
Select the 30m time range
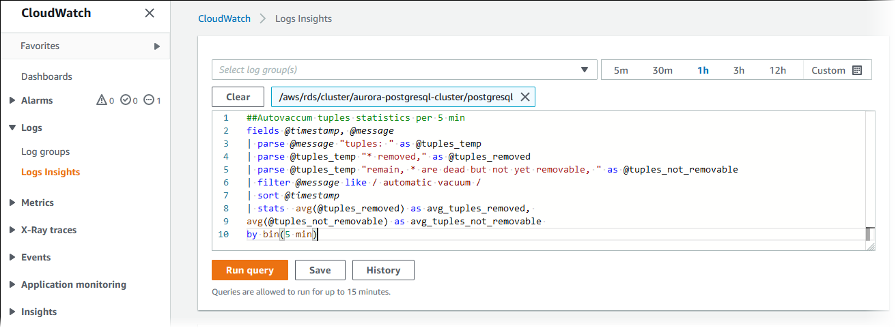coord(662,70)
